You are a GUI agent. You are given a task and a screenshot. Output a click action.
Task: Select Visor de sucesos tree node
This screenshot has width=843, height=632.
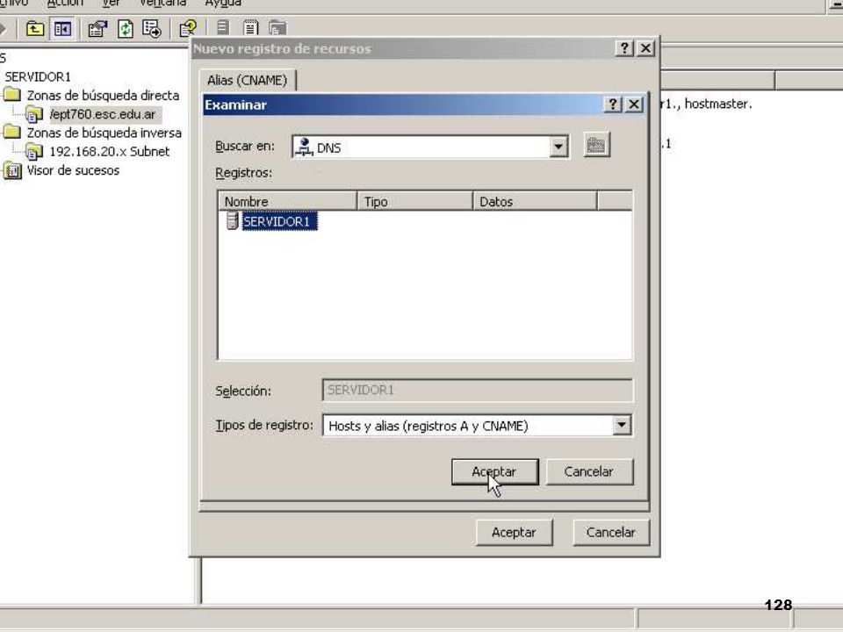click(x=73, y=171)
